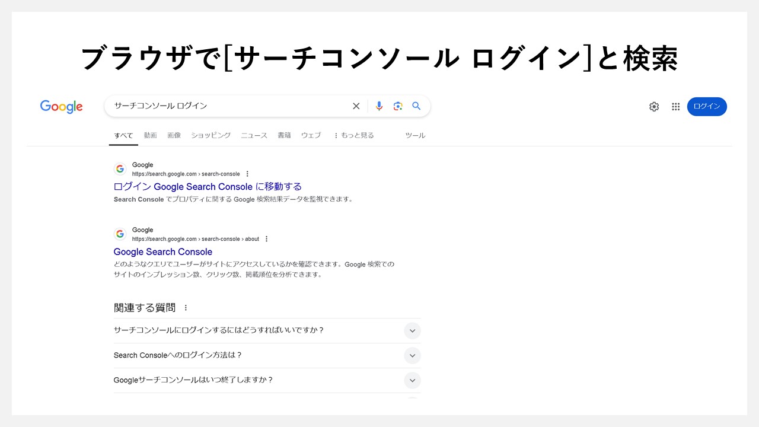Clear the search query with the X icon
The width and height of the screenshot is (759, 427).
pyautogui.click(x=356, y=106)
